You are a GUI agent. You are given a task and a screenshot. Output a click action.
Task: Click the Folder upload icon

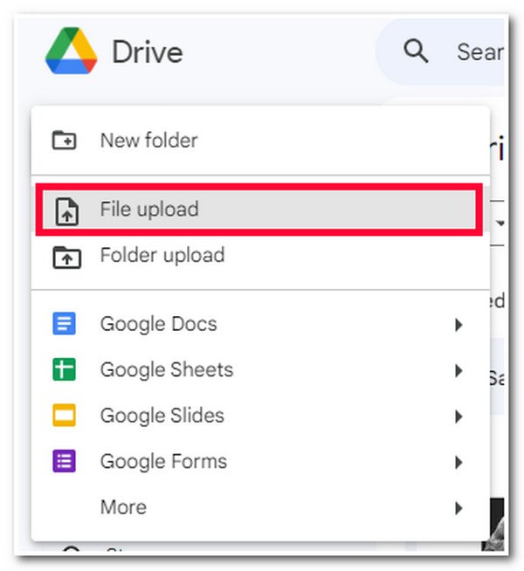66,257
